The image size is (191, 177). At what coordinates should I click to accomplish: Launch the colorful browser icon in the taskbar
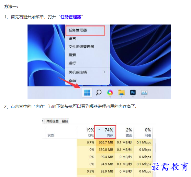click(x=110, y=93)
